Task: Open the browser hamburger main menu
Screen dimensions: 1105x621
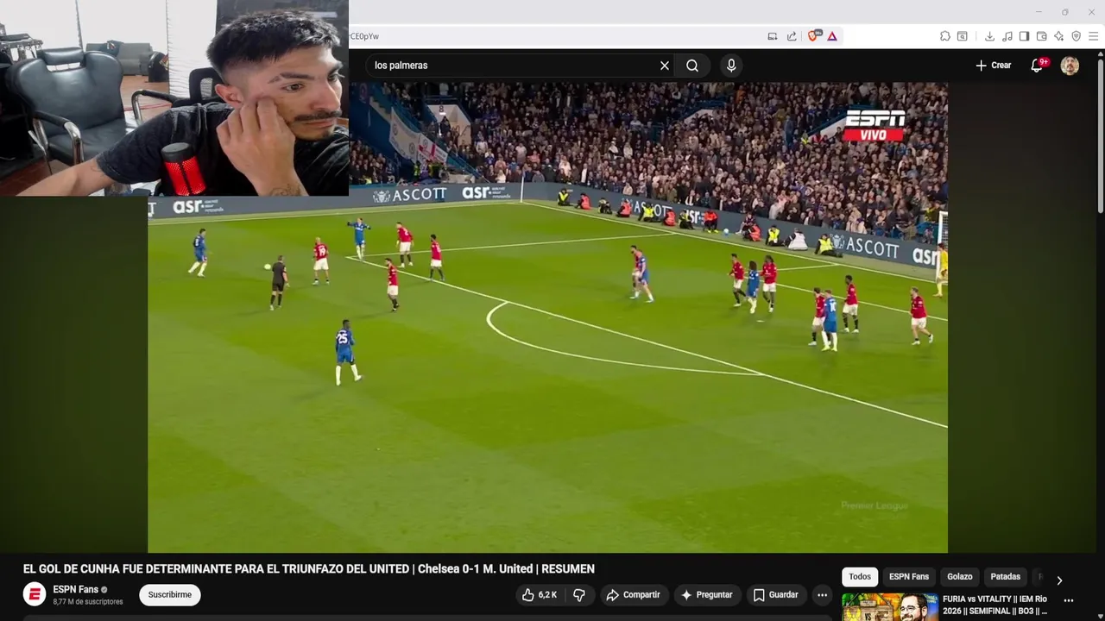Action: 1094,36
